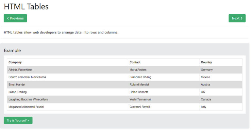Select the Roland Mendel cell
The height and width of the screenshot is (132, 251).
tap(139, 85)
